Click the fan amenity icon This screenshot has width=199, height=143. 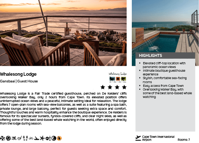coord(3,138)
